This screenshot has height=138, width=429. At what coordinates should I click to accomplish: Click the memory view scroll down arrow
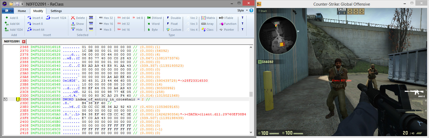point(251,132)
